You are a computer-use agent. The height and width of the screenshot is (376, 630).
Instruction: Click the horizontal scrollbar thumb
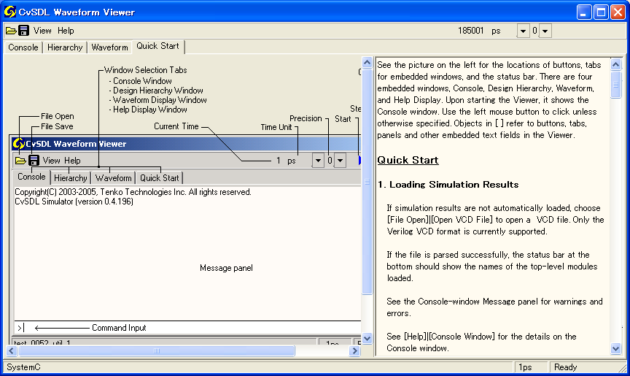(x=157, y=350)
